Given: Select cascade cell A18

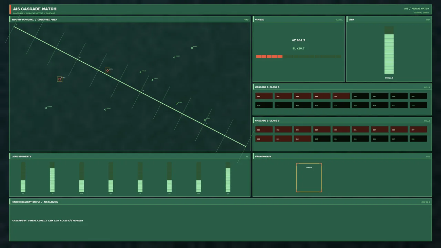Looking at the screenshot, I should (418, 105).
